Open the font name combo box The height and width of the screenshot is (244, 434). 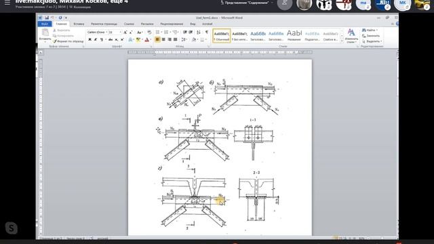tap(97, 33)
